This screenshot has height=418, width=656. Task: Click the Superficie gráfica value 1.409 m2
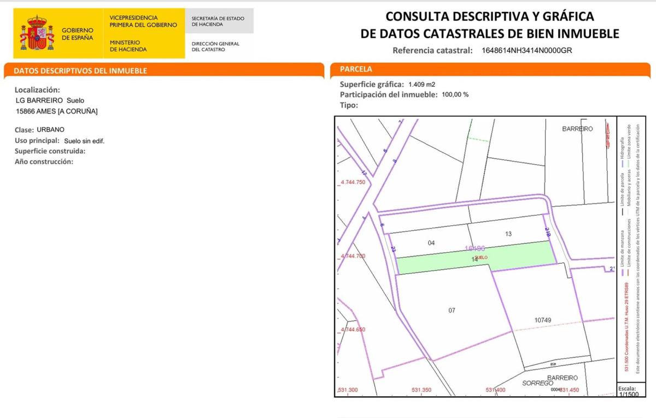click(x=420, y=85)
